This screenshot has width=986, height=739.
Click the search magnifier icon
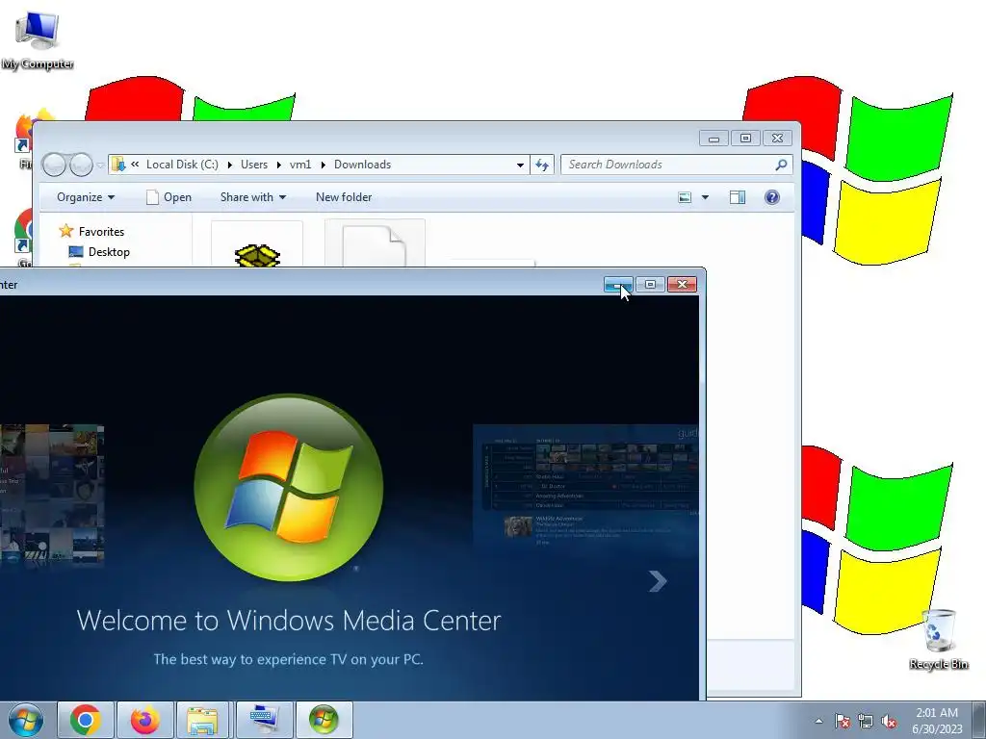pyautogui.click(x=781, y=165)
